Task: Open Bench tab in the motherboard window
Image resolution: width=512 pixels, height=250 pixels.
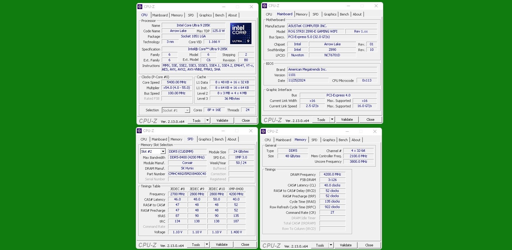Action: [x=344, y=14]
